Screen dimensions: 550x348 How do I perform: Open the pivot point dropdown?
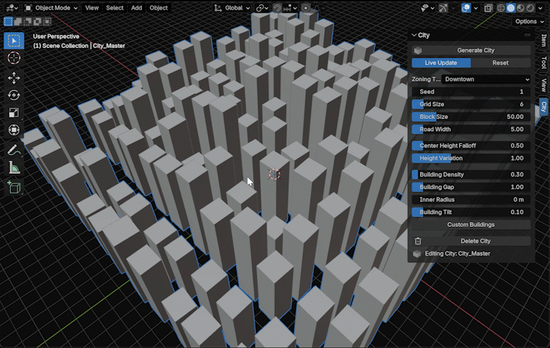click(262, 8)
